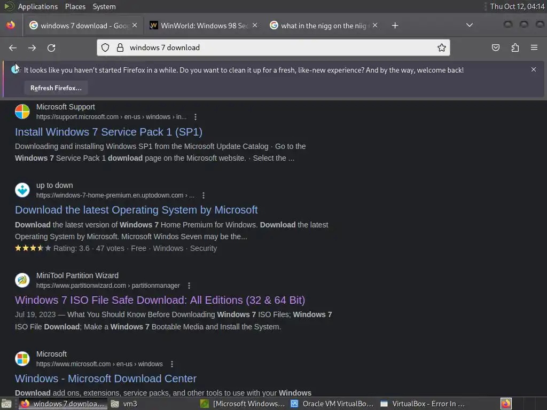Click Firefox icon in bottom-right tray
This screenshot has width=547, height=410.
click(x=506, y=404)
